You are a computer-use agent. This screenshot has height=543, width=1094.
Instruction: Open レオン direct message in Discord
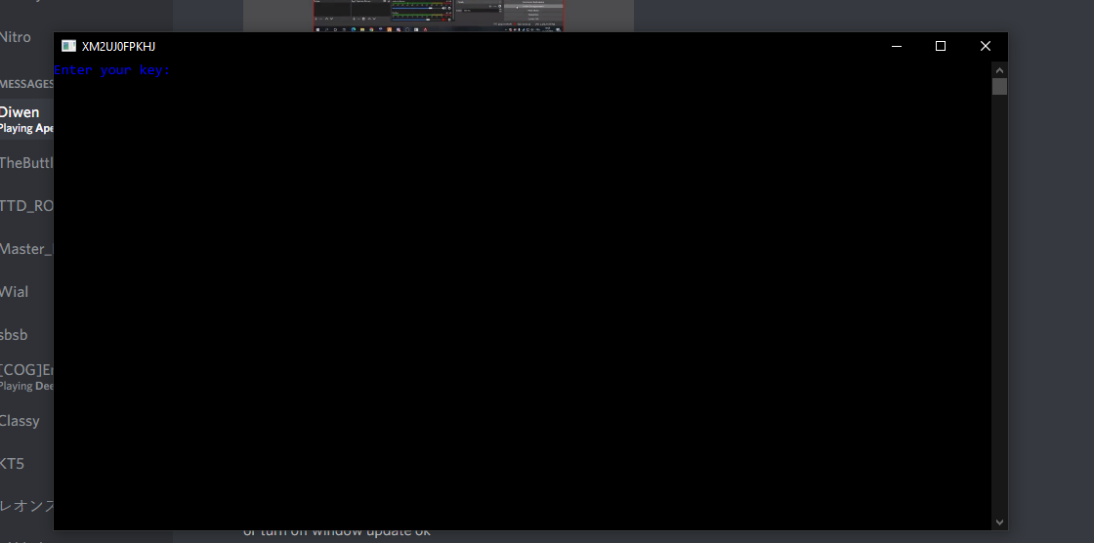tap(26, 507)
